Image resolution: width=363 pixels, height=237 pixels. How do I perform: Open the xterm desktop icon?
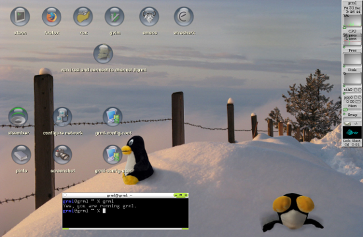[20, 16]
